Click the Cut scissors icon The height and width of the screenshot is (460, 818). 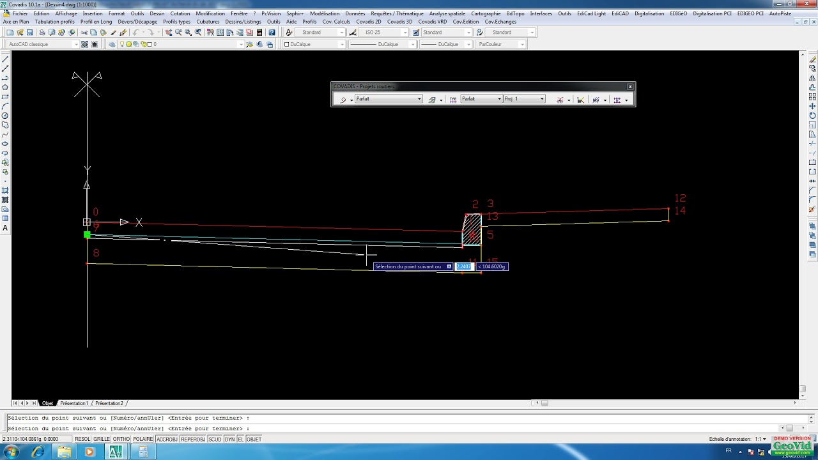[84, 33]
